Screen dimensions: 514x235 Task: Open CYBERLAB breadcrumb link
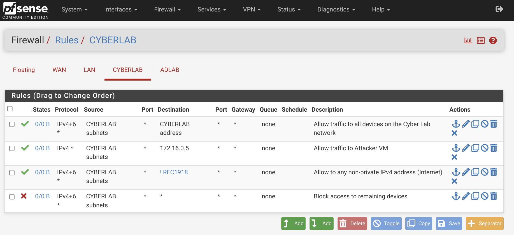pos(113,40)
